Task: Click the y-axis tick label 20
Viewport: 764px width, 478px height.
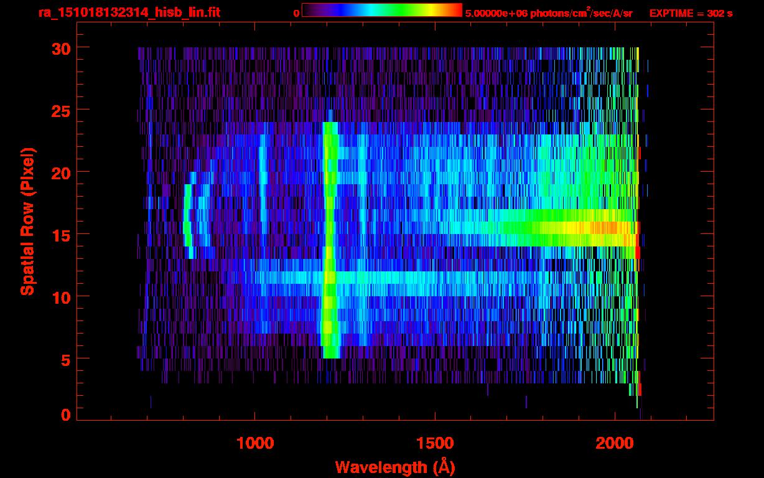Action: click(x=62, y=172)
